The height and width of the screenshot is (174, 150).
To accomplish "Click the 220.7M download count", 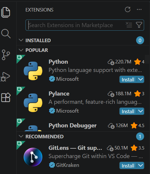I will tap(123, 62).
